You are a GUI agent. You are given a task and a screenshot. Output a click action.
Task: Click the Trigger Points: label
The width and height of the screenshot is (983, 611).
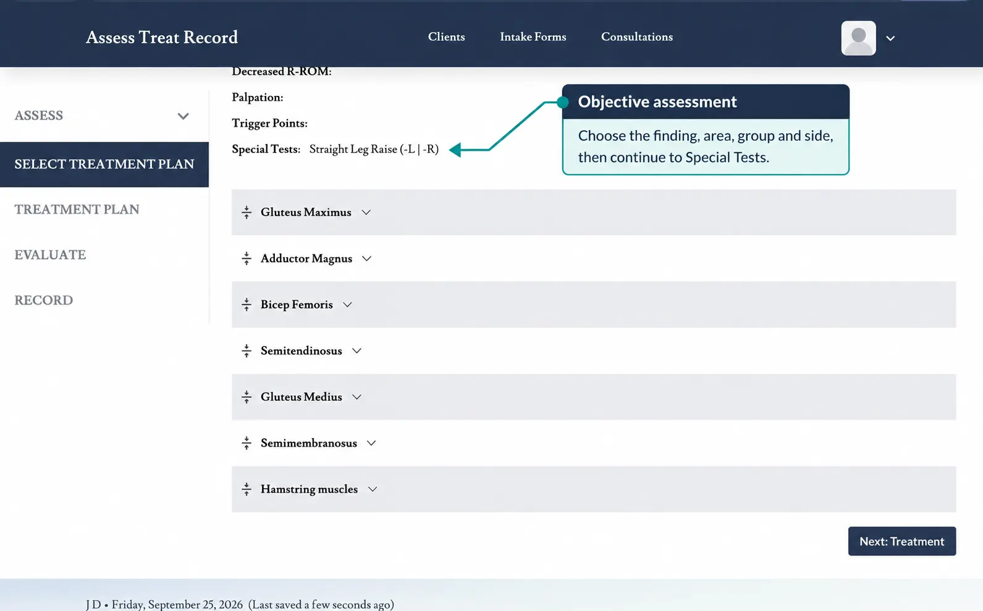tap(269, 124)
